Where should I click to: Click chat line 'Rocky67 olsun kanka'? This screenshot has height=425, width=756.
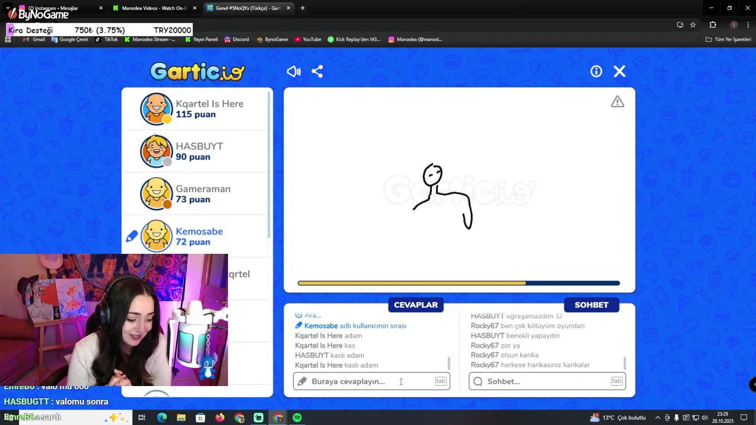coord(504,355)
